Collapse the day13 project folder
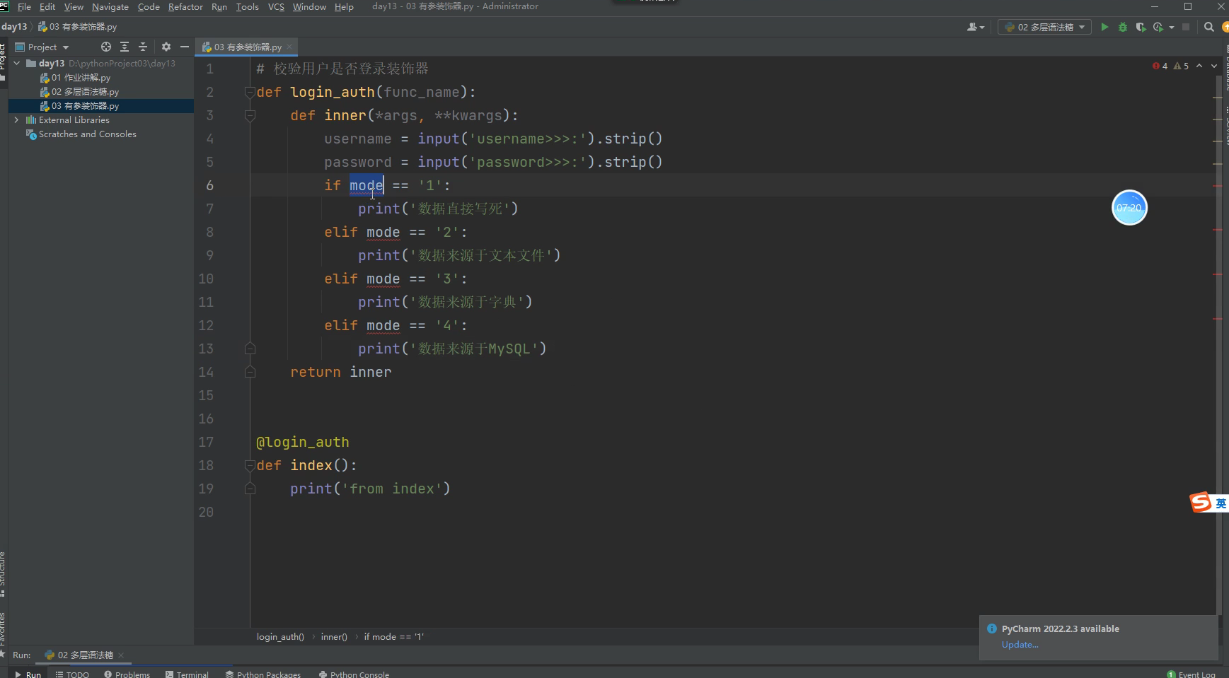The height and width of the screenshot is (678, 1229). pos(17,63)
